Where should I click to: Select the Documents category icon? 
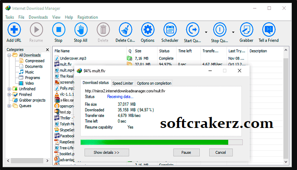pos(21,66)
